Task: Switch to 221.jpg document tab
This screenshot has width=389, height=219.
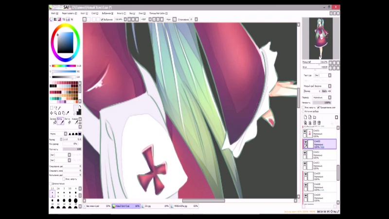Action: coord(155,206)
